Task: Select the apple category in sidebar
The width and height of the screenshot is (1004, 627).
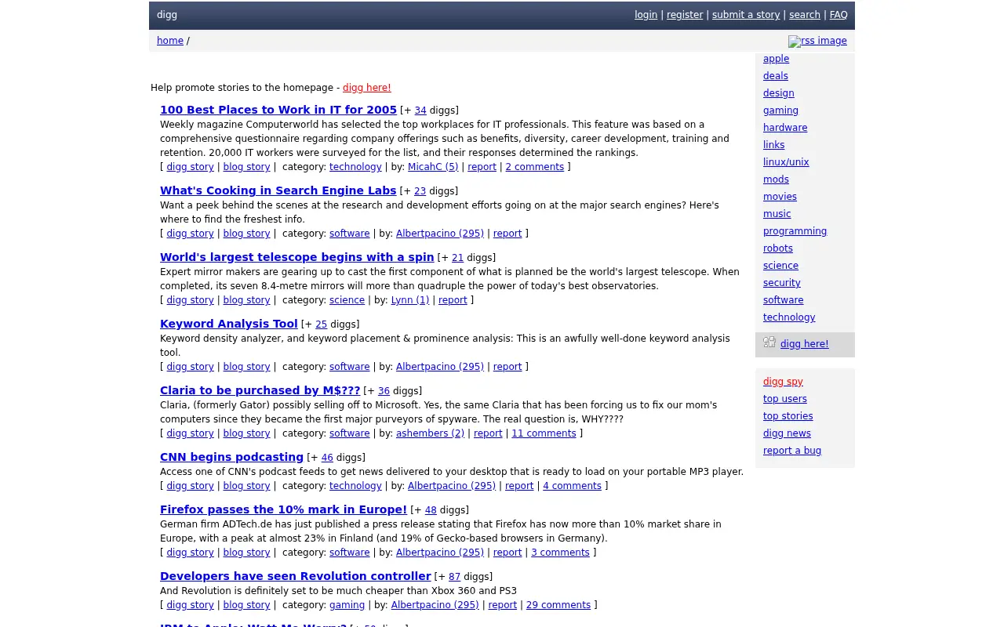Action: click(777, 59)
